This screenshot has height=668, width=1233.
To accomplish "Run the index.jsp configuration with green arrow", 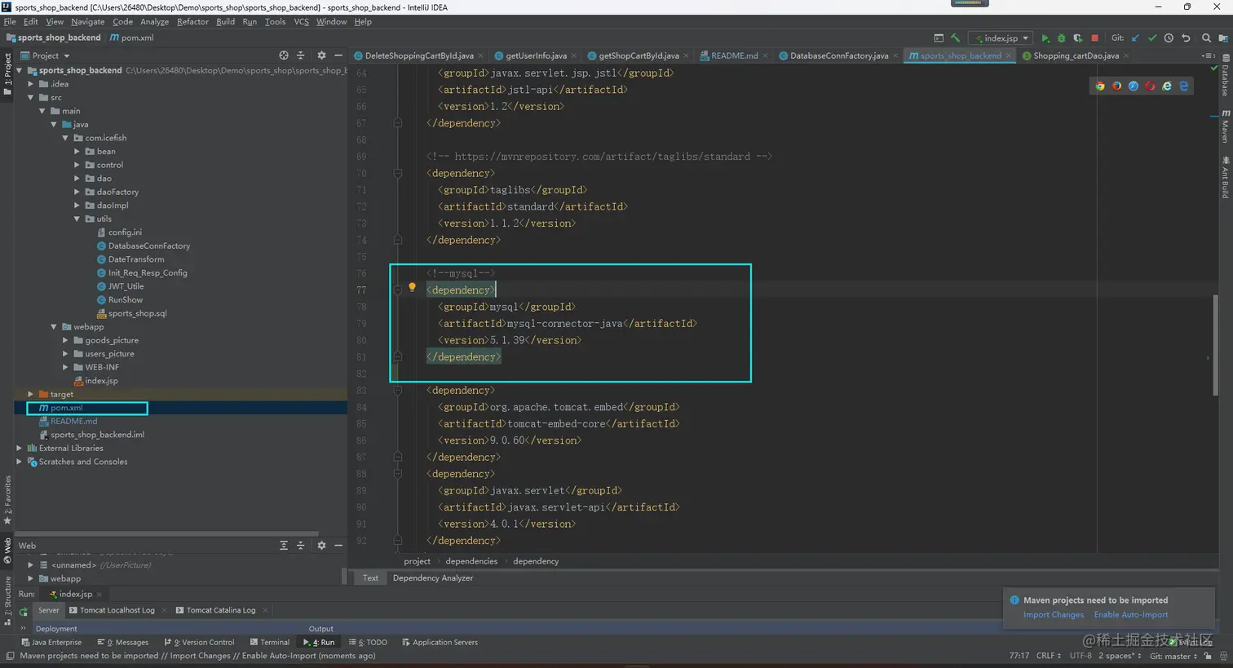I will (1045, 38).
